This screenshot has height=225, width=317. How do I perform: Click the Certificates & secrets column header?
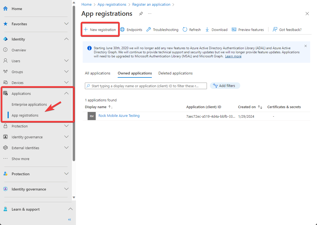284,107
